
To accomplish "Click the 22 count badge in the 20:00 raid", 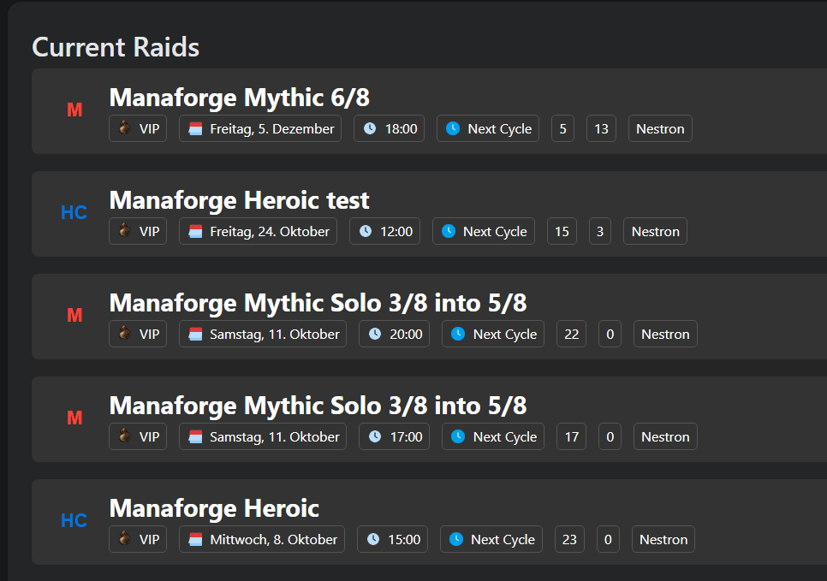I will point(571,334).
